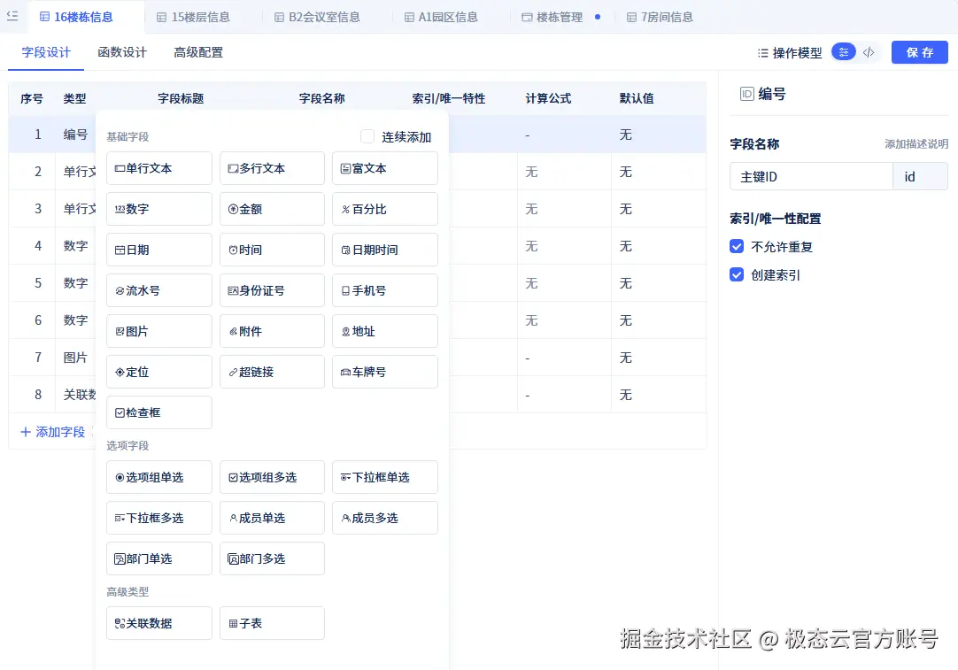The width and height of the screenshot is (958, 670).
Task: Select table row 4 数字
Action: 357,246
